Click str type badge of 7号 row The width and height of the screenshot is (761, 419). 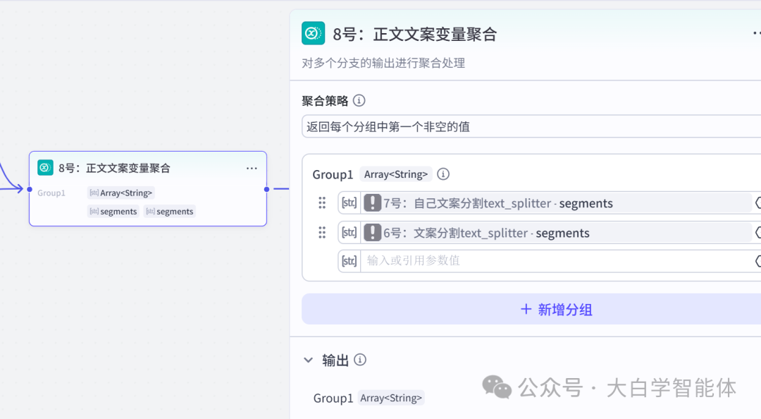pyautogui.click(x=349, y=202)
